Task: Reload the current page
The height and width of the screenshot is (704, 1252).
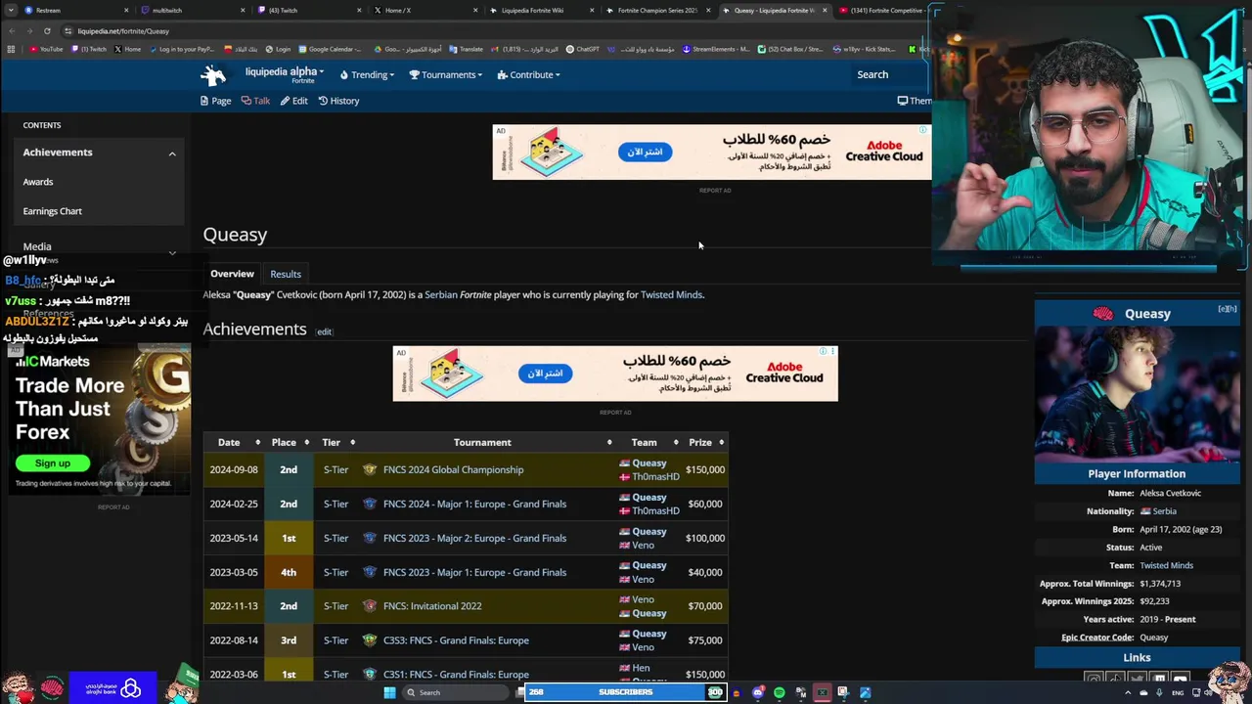Action: click(46, 30)
